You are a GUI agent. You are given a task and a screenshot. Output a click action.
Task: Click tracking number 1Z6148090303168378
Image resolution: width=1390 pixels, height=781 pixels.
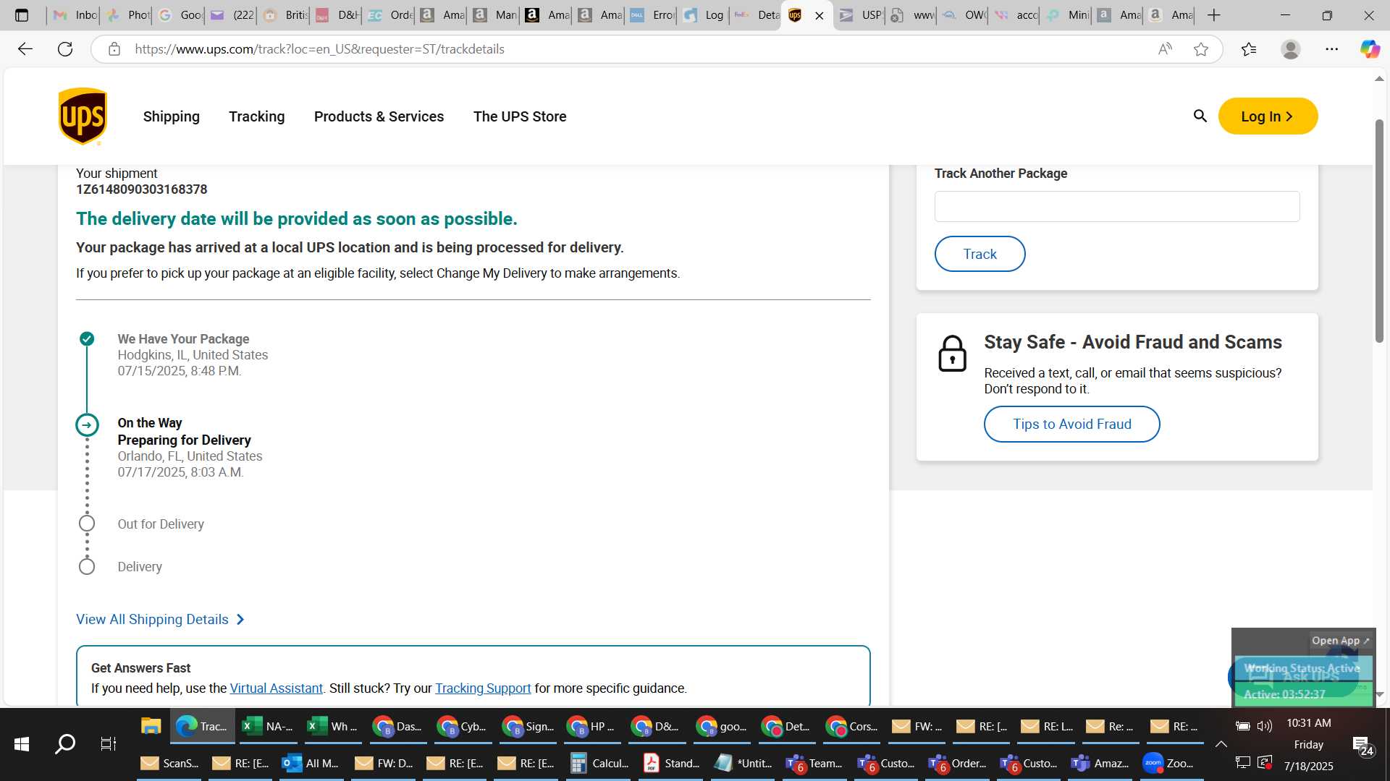pos(142,189)
